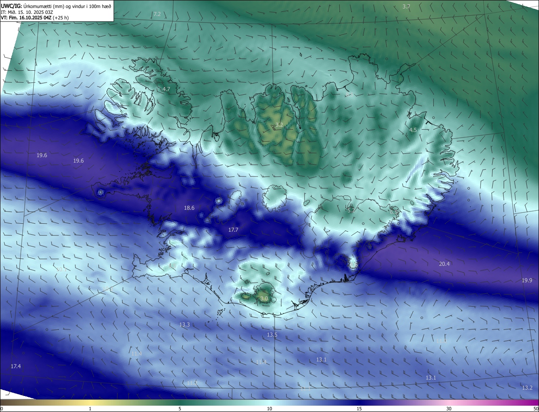539x412 pixels.
Task: Click the 13.3 value south of the coast
Action: (185, 324)
